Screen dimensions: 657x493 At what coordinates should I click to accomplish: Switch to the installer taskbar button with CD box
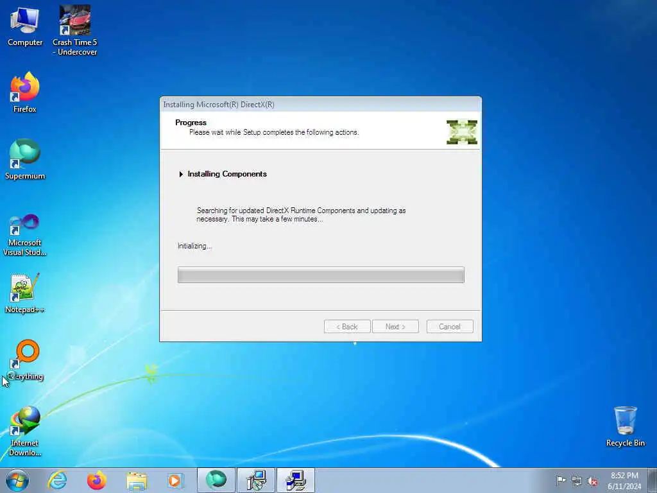pyautogui.click(x=256, y=480)
